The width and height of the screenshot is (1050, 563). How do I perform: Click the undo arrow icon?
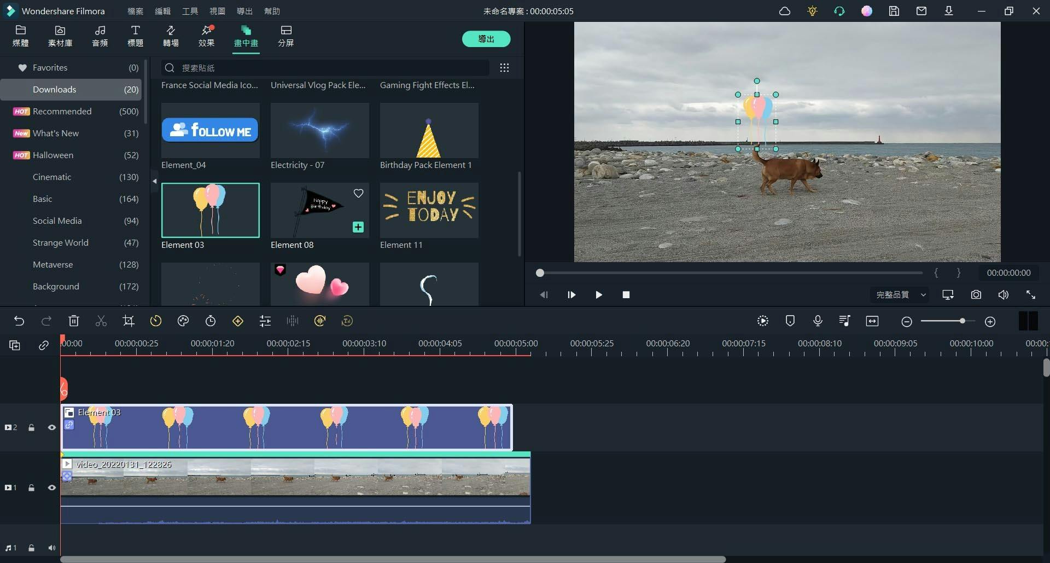[x=19, y=321]
